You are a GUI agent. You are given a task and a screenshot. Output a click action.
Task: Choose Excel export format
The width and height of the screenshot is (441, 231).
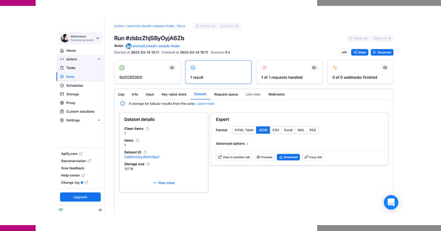288,130
